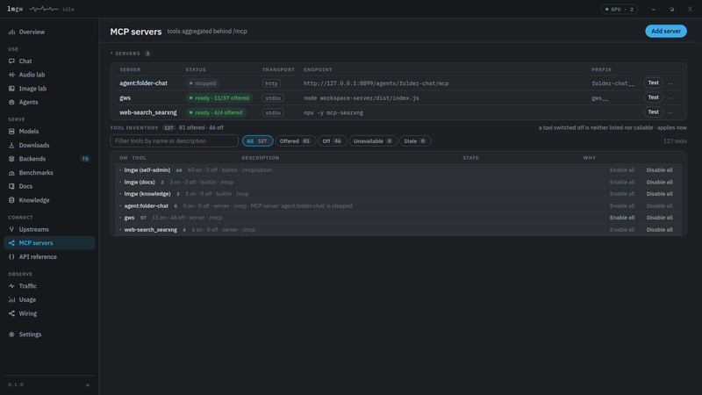Open MCP servers in the sidebar
Image resolution: width=702 pixels, height=395 pixels.
point(49,243)
